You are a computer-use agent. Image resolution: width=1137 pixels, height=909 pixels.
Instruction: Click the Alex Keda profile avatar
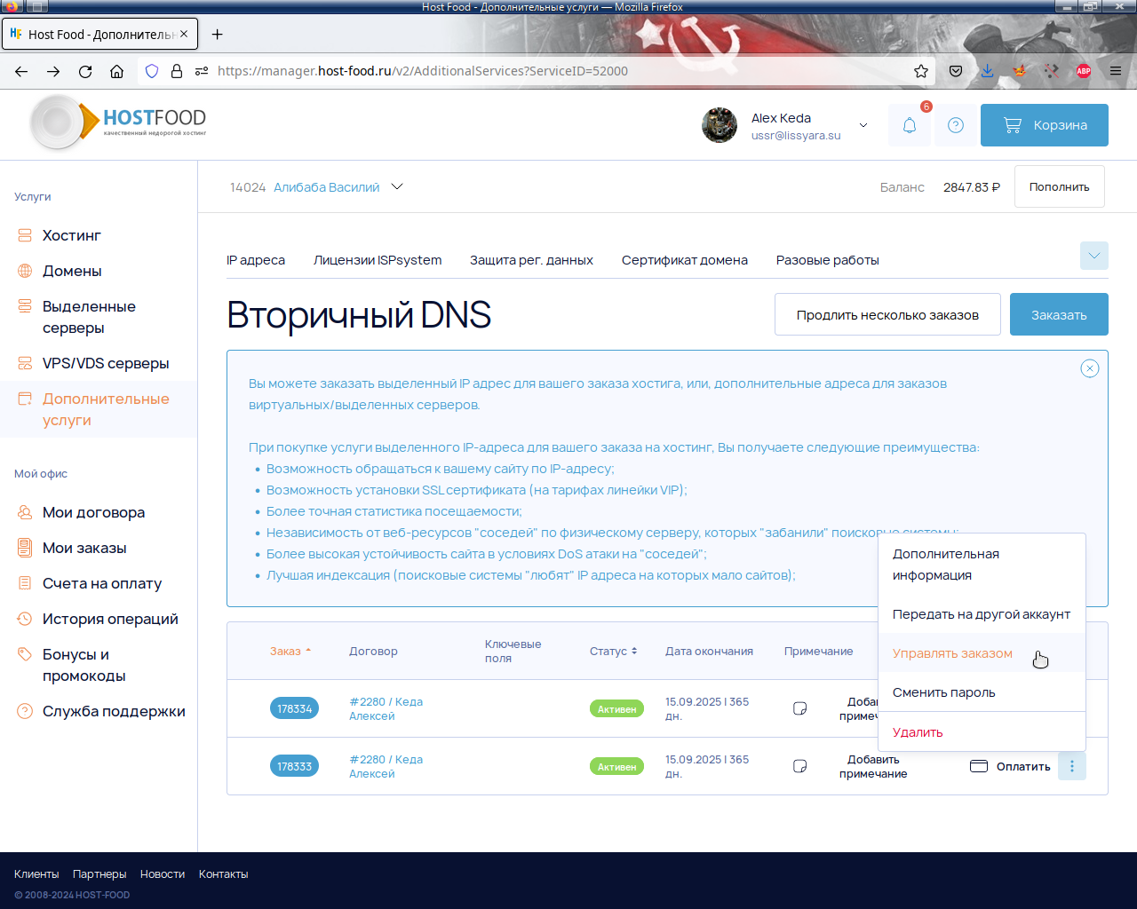720,125
